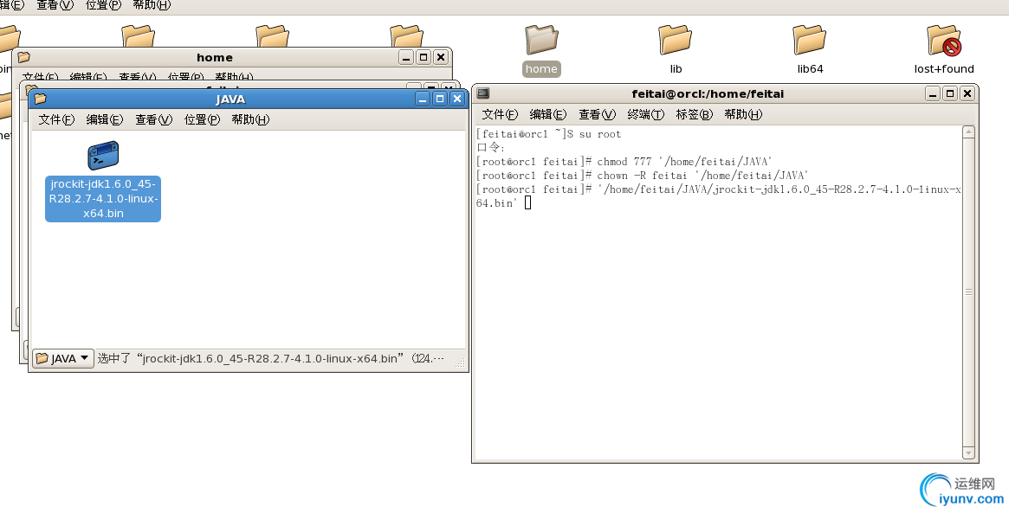The height and width of the screenshot is (513, 1009).
Task: Click the home window title folder icon
Action: click(x=23, y=57)
